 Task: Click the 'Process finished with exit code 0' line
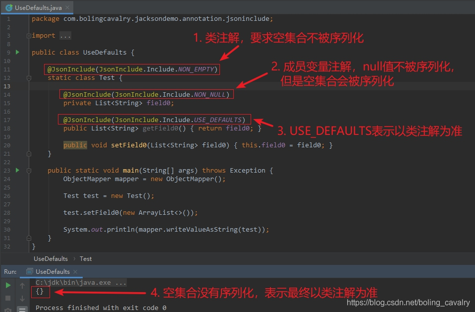[x=101, y=308]
